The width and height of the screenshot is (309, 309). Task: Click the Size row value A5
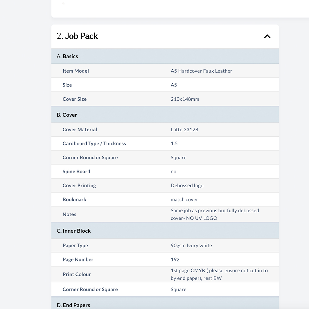174,85
